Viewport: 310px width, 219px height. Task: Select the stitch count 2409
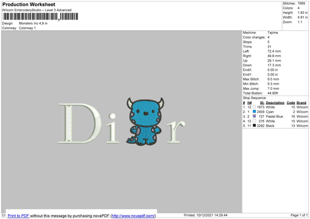coord(260,112)
